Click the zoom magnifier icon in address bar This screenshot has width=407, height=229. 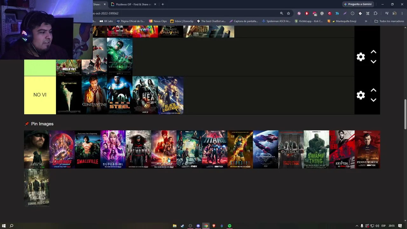coord(281,13)
